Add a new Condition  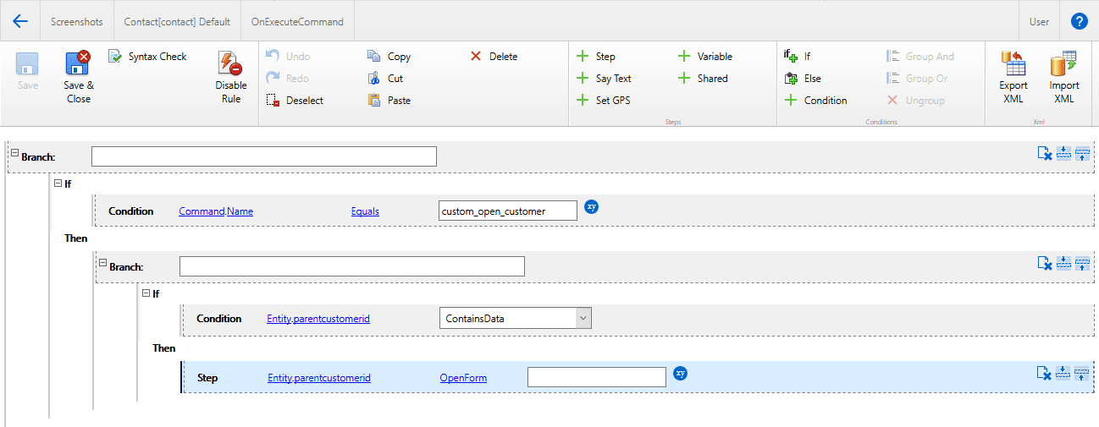coord(815,101)
